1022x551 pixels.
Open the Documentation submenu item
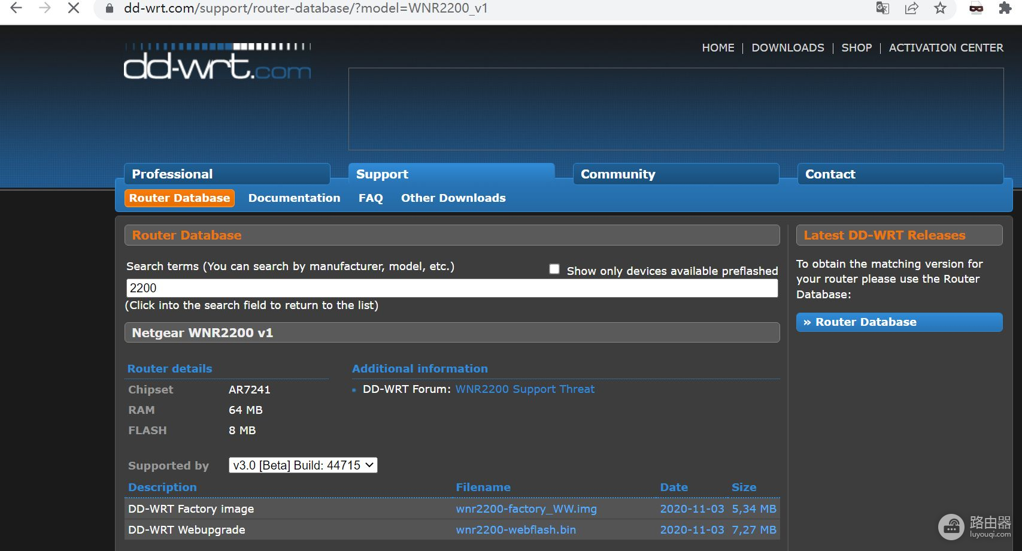tap(294, 198)
